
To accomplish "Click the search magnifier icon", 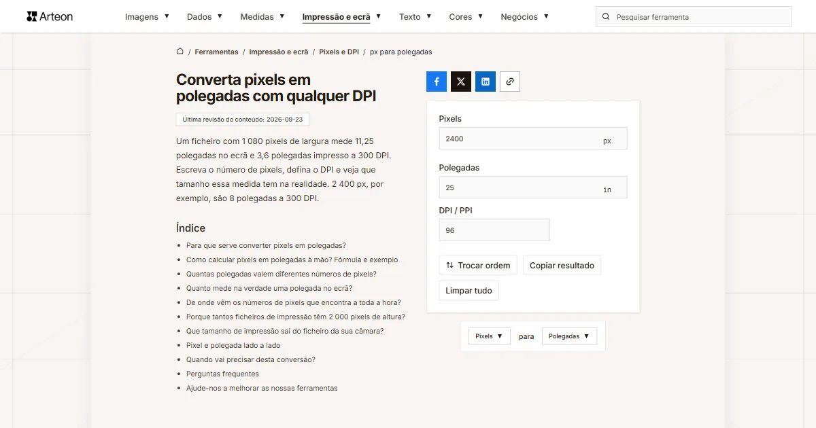I will [606, 16].
